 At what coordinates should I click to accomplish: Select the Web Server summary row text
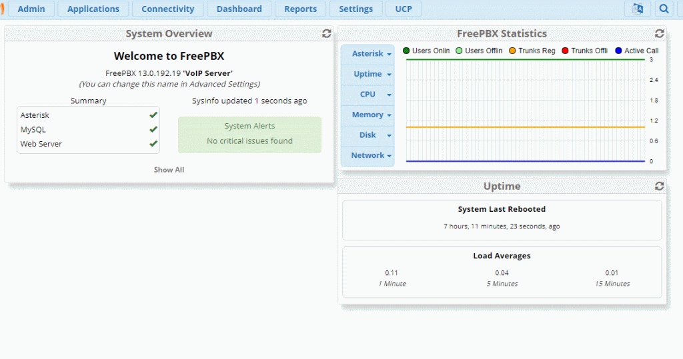[x=41, y=144]
